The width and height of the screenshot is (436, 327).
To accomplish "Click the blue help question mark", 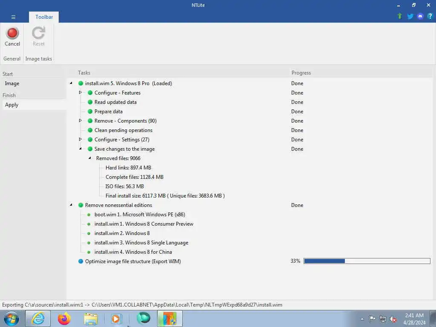I will pos(430,16).
